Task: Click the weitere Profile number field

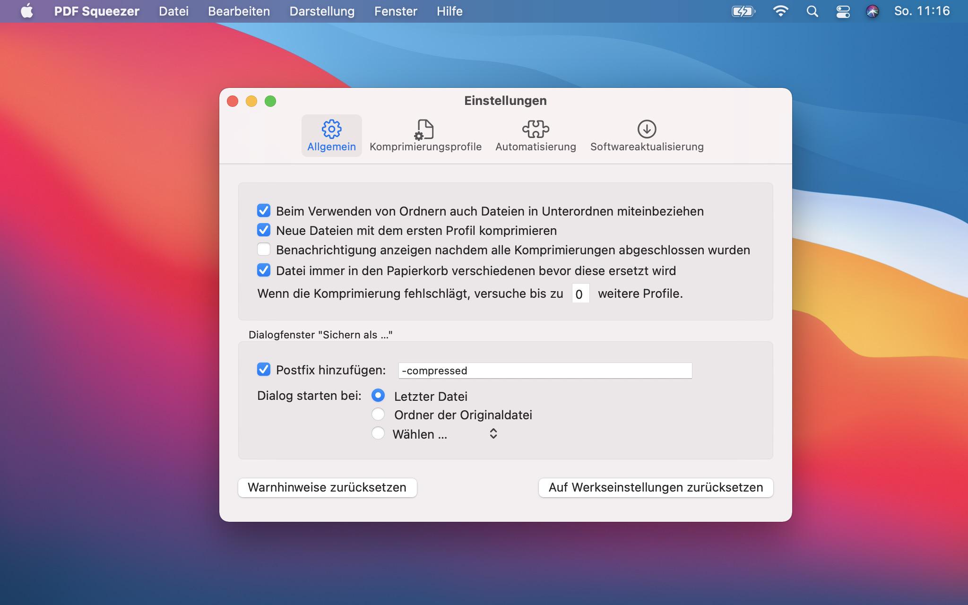Action: pyautogui.click(x=580, y=294)
